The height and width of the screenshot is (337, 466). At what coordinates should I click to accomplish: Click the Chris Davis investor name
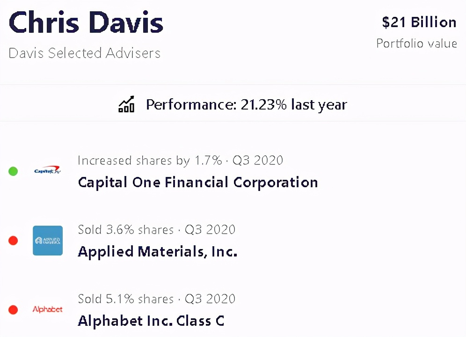tap(86, 23)
